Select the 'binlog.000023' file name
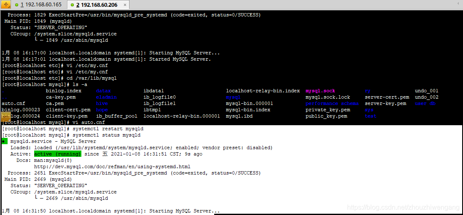Image resolution: width=463 pixels, height=215 pixels. (21, 110)
